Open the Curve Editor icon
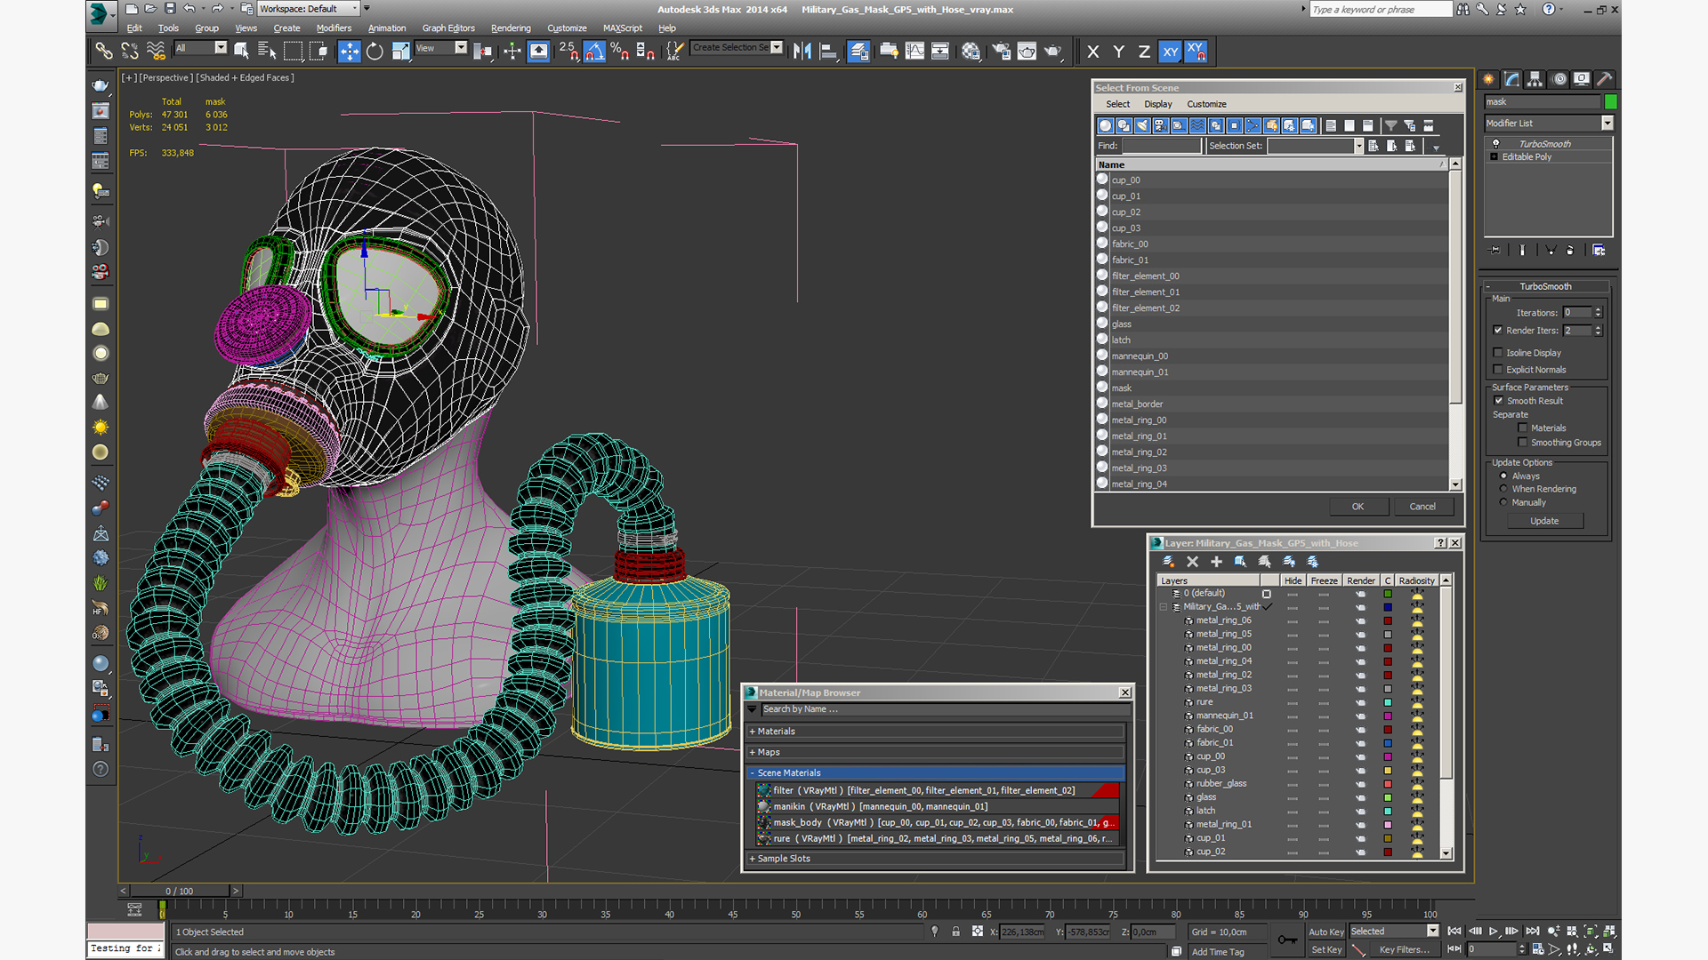Viewport: 1708px width, 960px height. click(x=914, y=51)
